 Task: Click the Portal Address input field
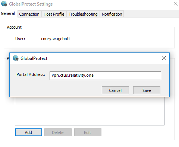[105, 76]
